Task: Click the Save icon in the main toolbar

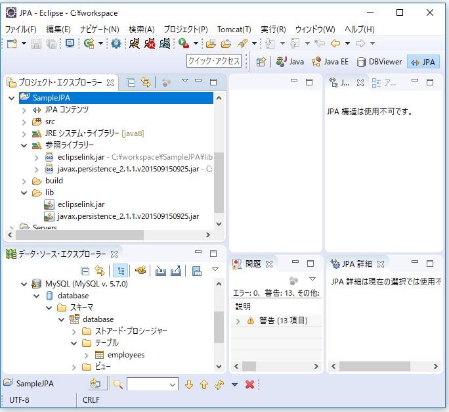Action: tap(35, 43)
